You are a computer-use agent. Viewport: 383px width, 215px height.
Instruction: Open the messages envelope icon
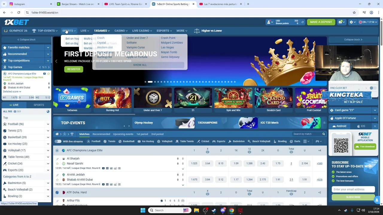tap(341, 22)
